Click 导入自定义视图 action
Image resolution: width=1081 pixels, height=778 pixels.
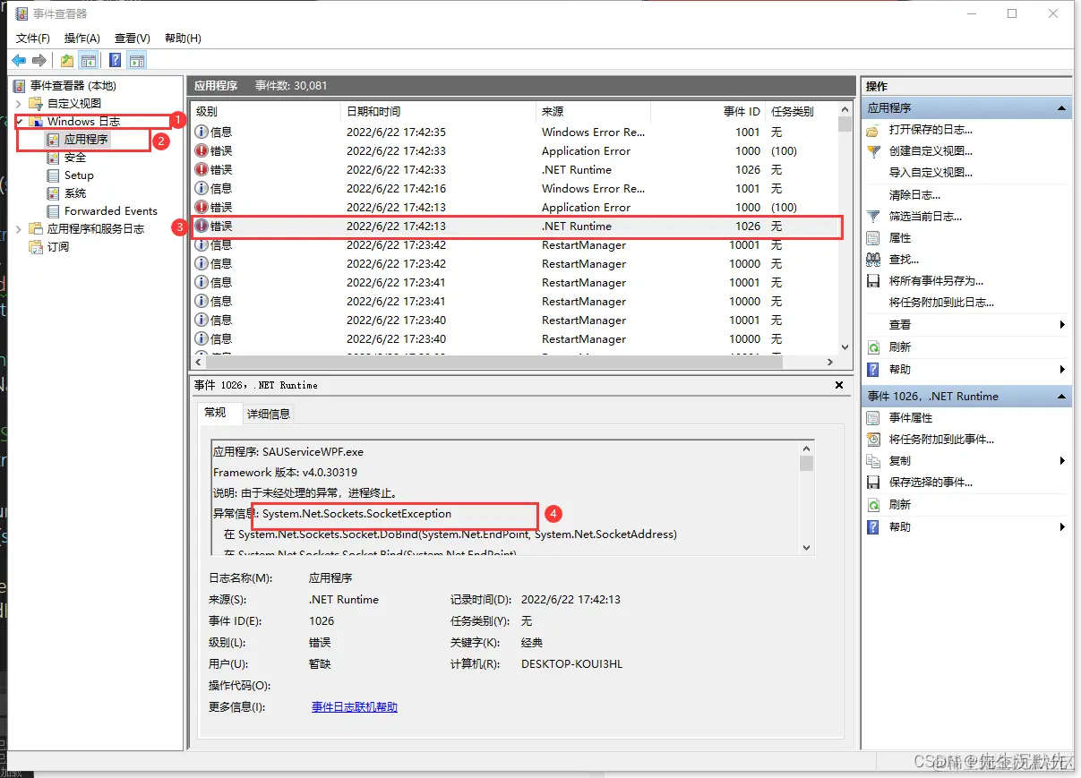pyautogui.click(x=931, y=173)
